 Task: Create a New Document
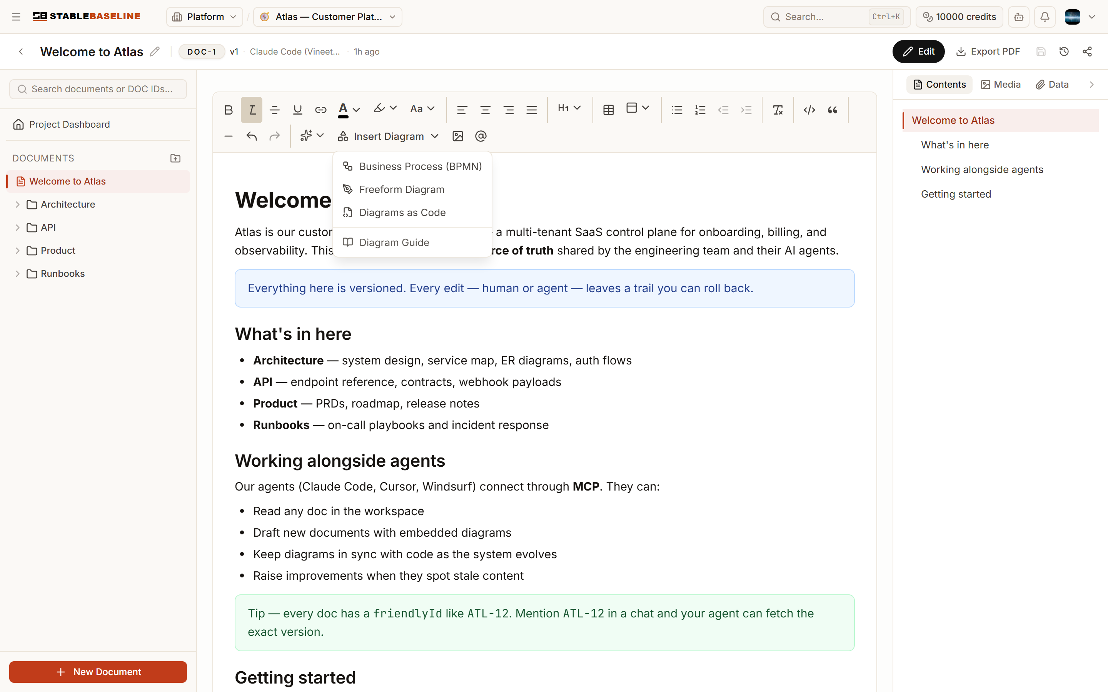point(98,672)
